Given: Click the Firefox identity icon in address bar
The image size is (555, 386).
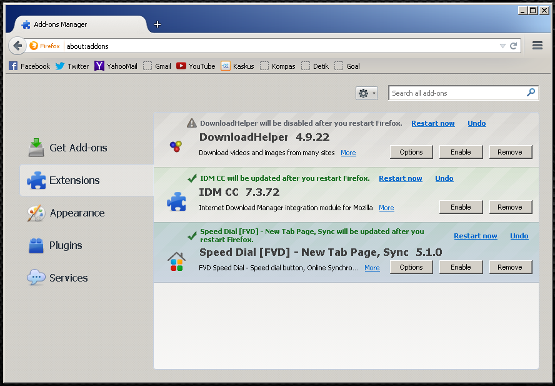Looking at the screenshot, I should point(34,46).
